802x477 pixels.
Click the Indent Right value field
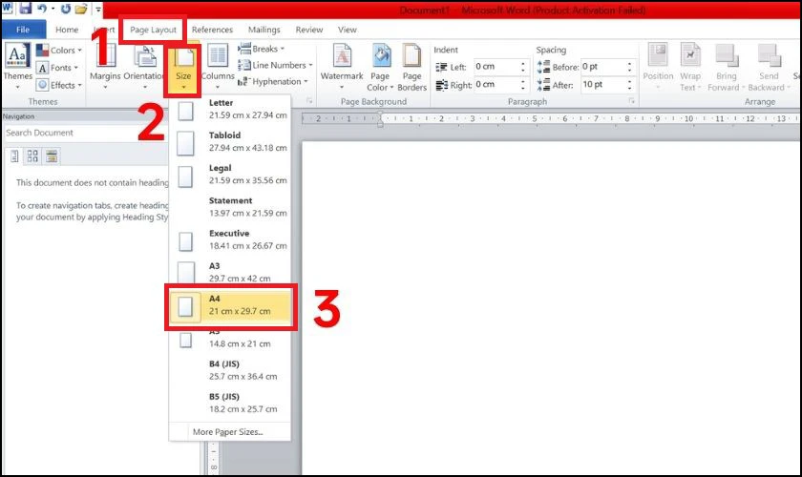pos(496,84)
